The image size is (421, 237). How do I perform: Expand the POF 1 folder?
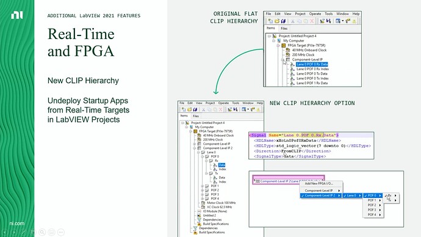(203, 186)
